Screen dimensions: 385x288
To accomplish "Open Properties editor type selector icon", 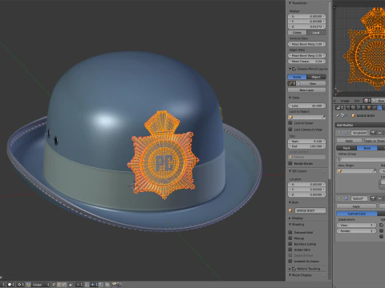I will [x=339, y=107].
